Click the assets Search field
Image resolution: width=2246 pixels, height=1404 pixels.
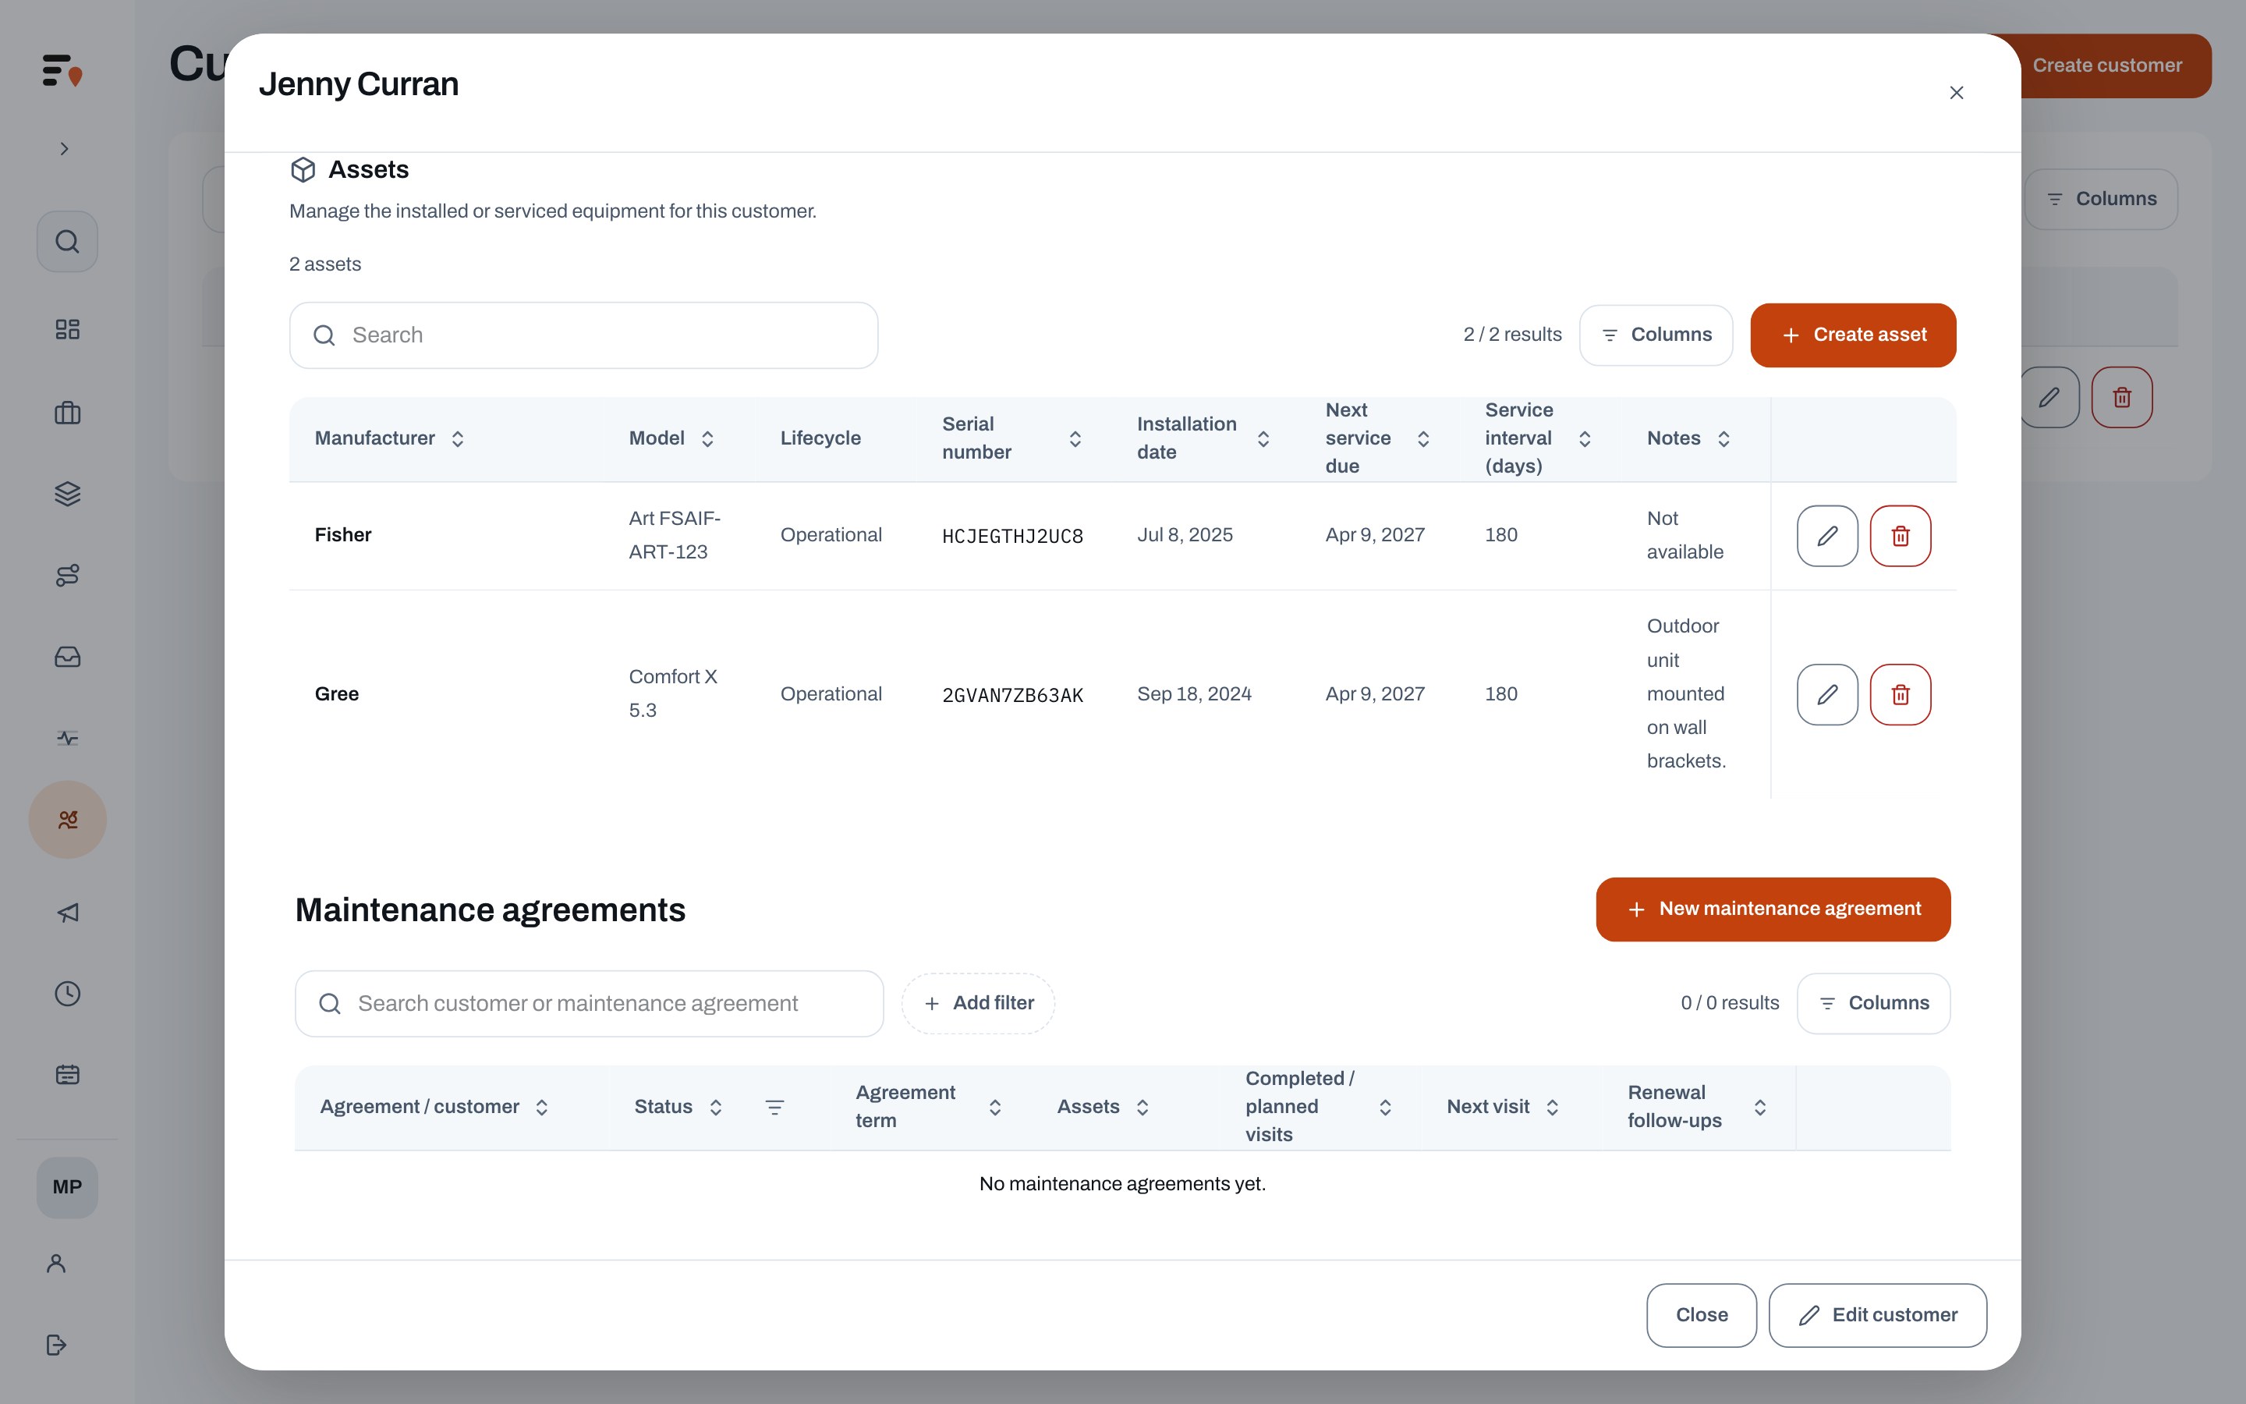[x=584, y=335]
